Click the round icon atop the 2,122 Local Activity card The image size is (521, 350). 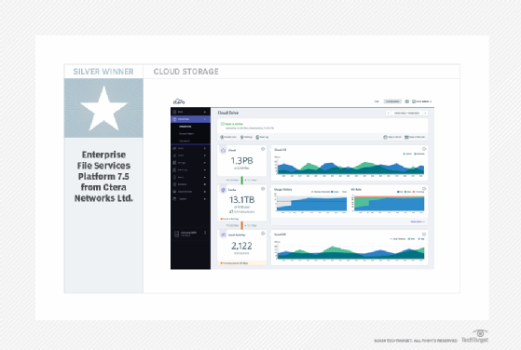(x=263, y=234)
